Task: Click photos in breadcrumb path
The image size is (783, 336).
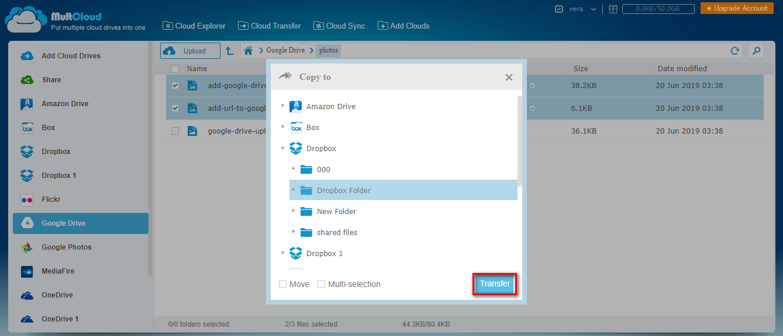Action: point(329,51)
